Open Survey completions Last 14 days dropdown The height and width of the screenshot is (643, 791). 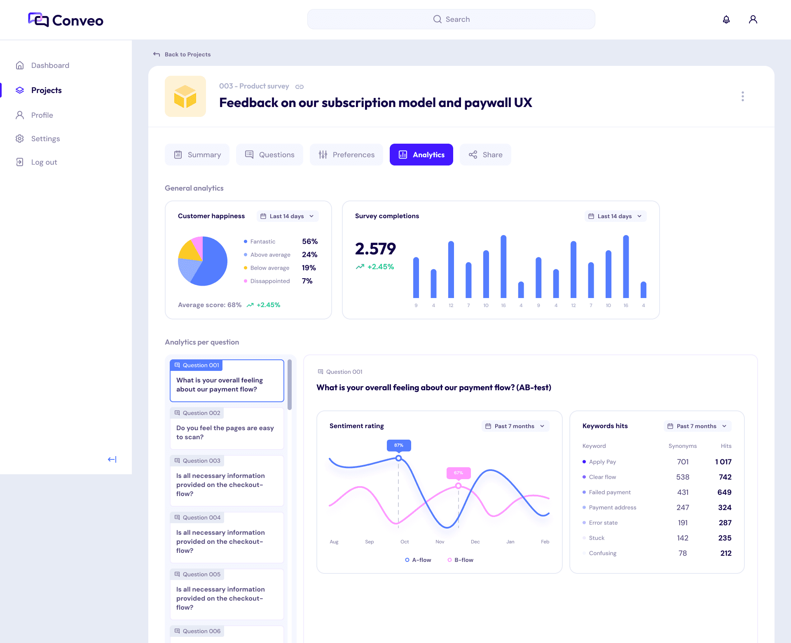pyautogui.click(x=615, y=216)
